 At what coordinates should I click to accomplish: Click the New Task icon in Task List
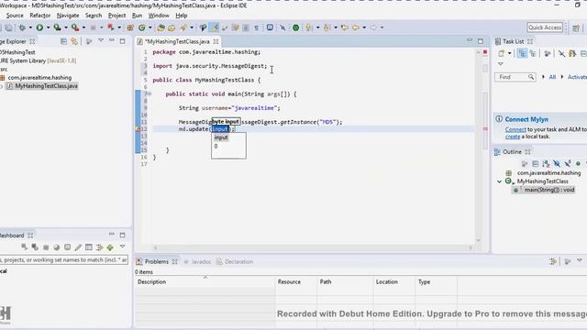point(502,53)
